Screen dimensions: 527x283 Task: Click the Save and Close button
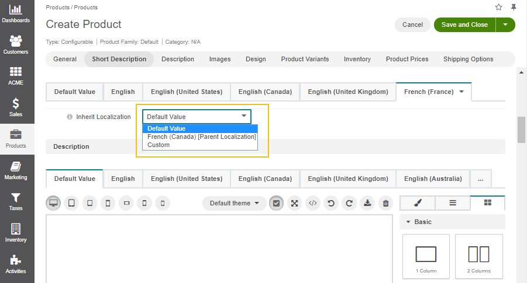click(464, 25)
